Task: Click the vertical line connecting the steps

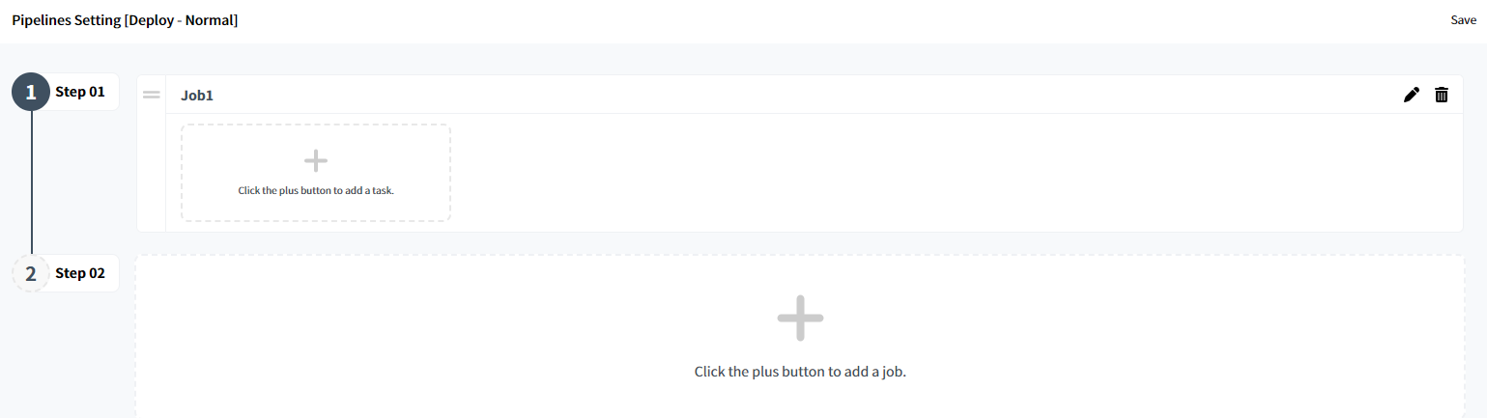Action: (31, 183)
